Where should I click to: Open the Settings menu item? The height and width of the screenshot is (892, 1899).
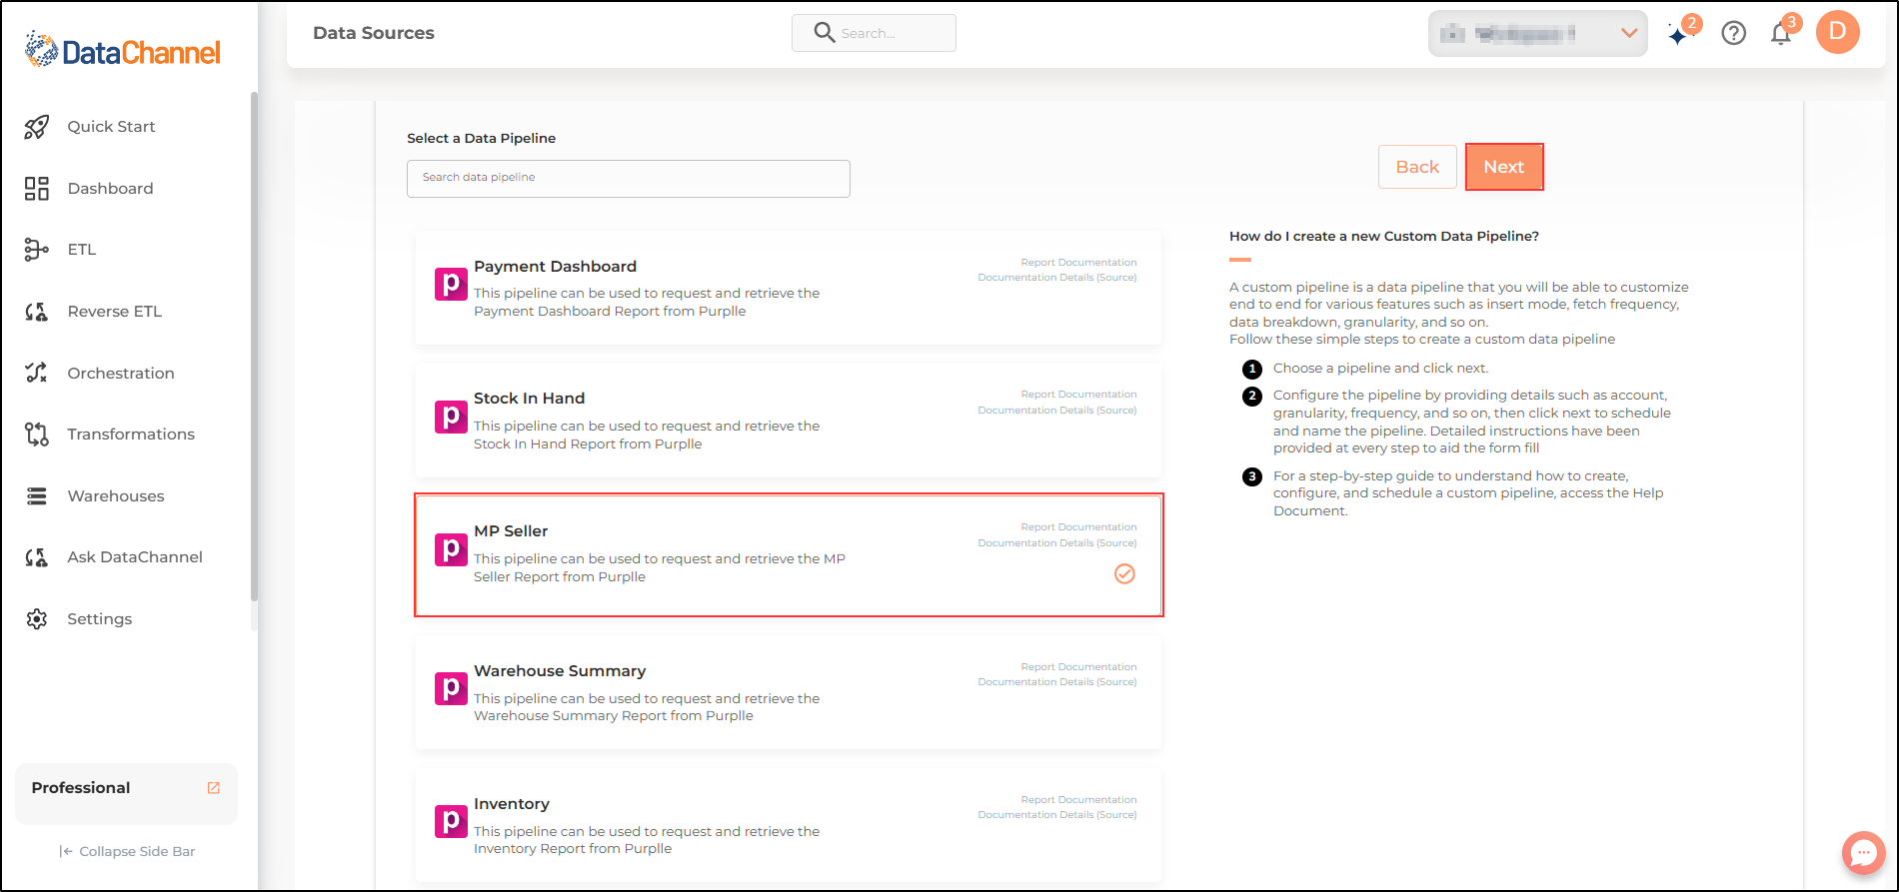[x=100, y=619]
